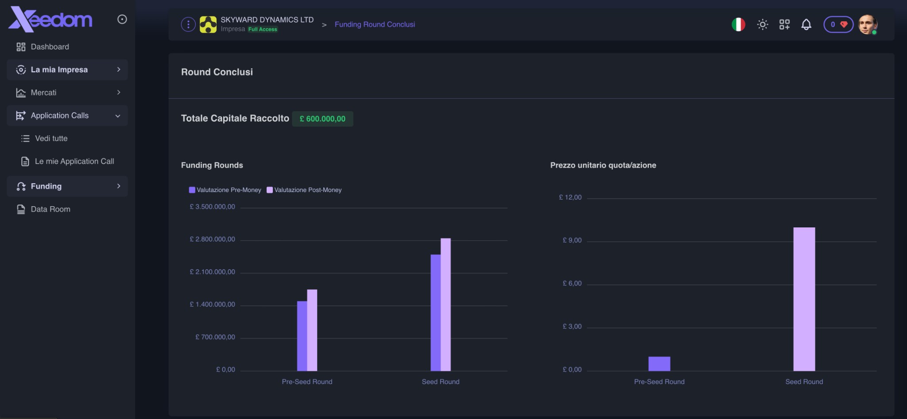The image size is (907, 419).
Task: Open the notifications bell
Action: (x=806, y=24)
